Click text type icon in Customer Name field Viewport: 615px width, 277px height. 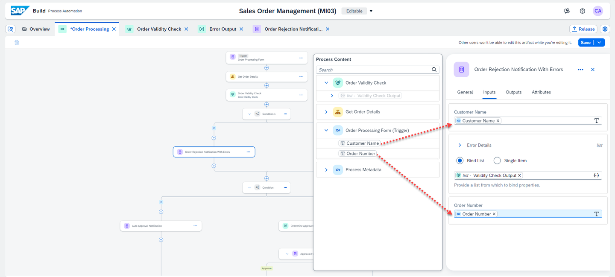(x=597, y=121)
